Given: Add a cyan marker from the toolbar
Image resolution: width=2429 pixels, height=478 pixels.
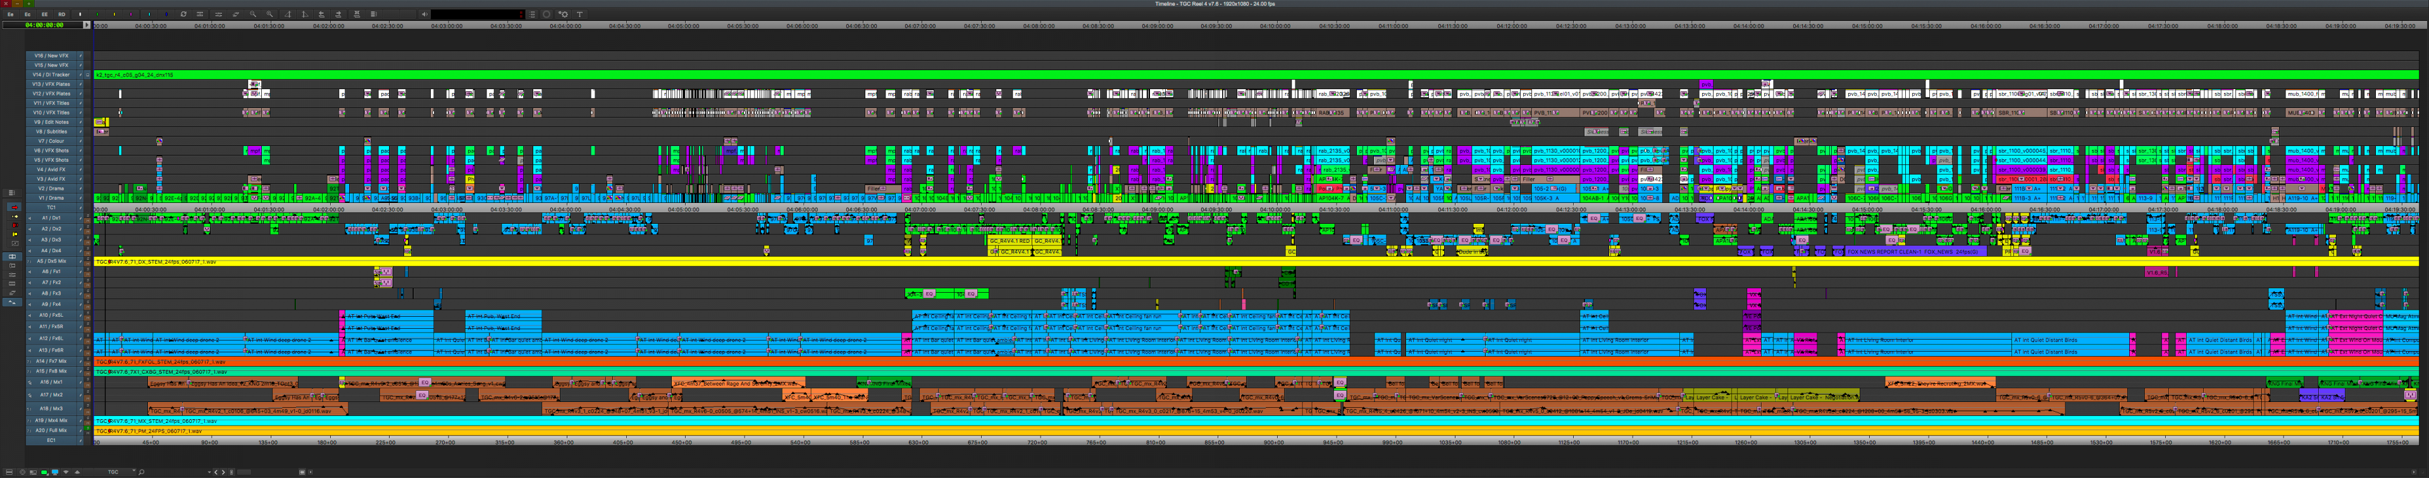Looking at the screenshot, I should pyautogui.click(x=149, y=14).
